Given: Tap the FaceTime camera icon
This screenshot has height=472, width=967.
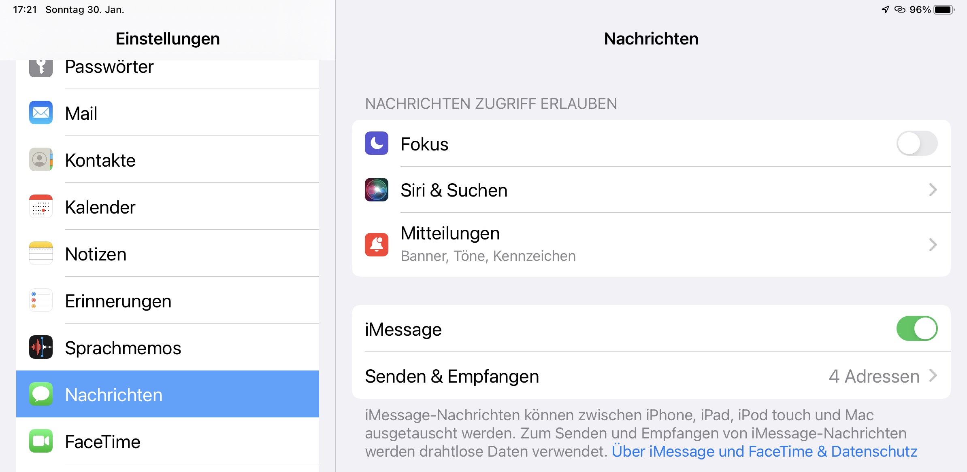Looking at the screenshot, I should (41, 441).
